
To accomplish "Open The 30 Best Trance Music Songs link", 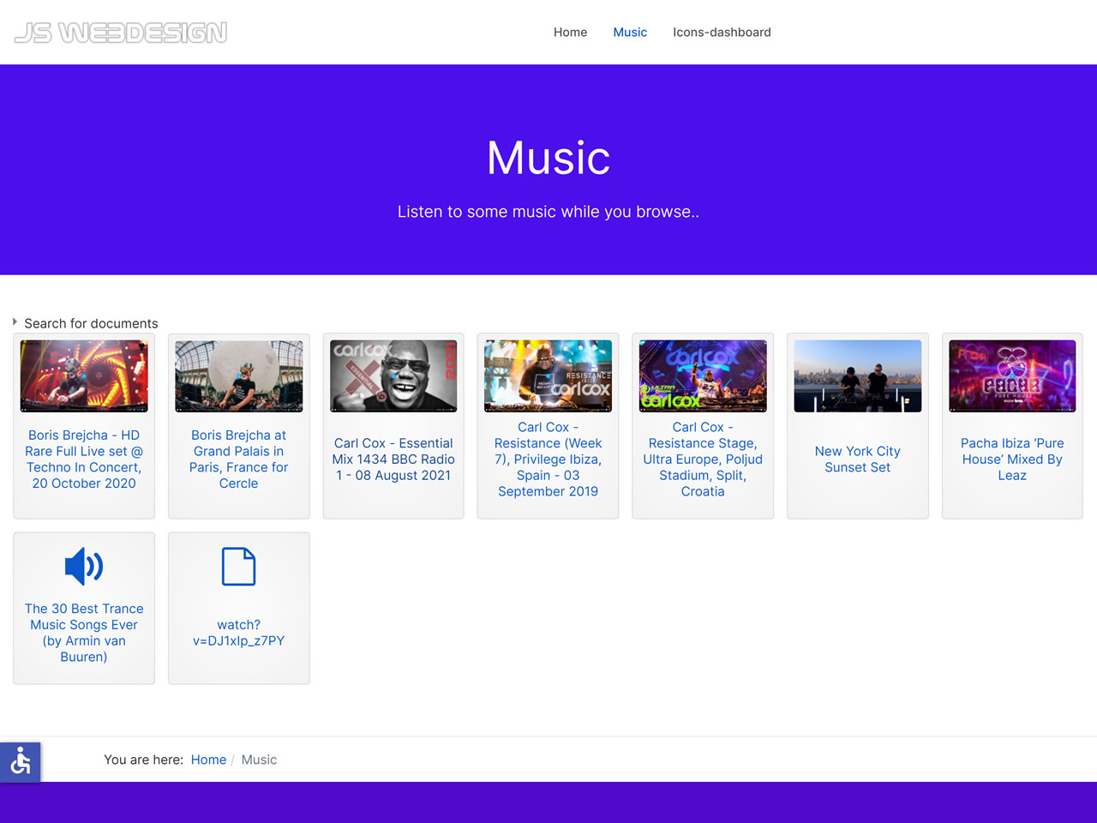I will pyautogui.click(x=84, y=633).
